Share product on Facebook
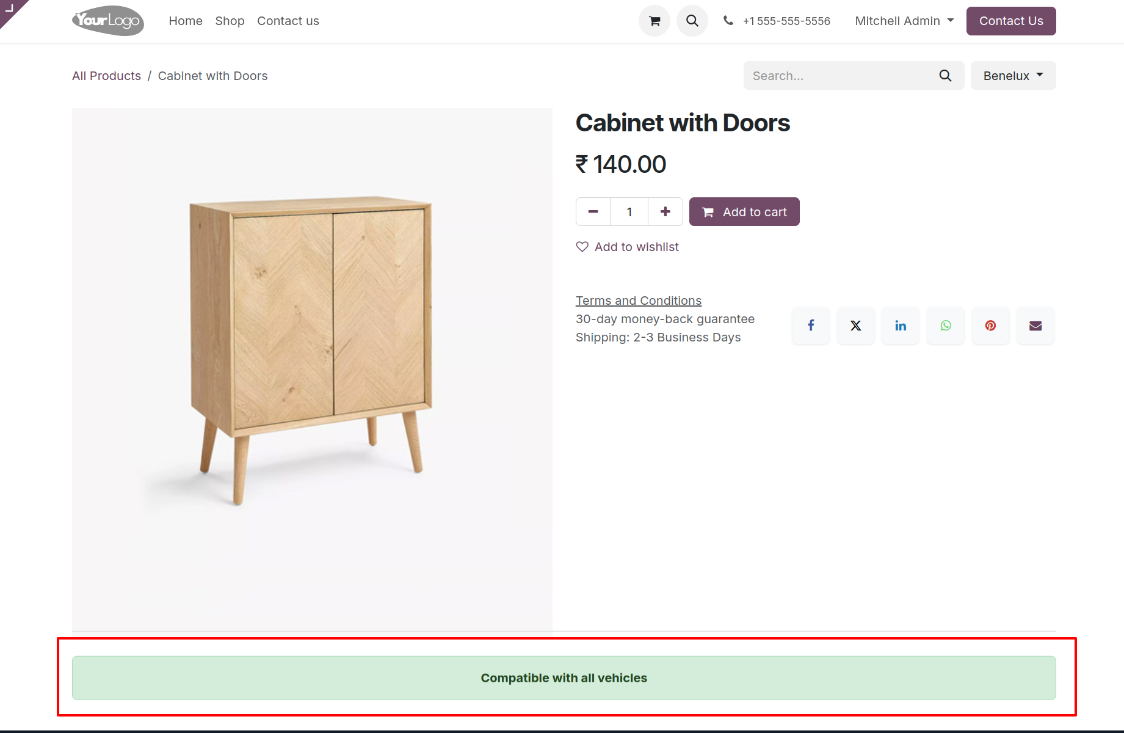This screenshot has width=1124, height=733. point(811,326)
